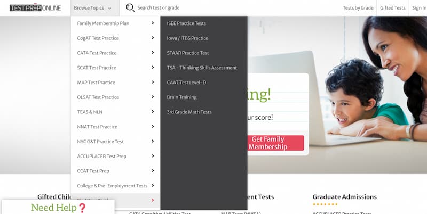
Task: Open ISEE Practice Tests submenu item
Action: 186,23
